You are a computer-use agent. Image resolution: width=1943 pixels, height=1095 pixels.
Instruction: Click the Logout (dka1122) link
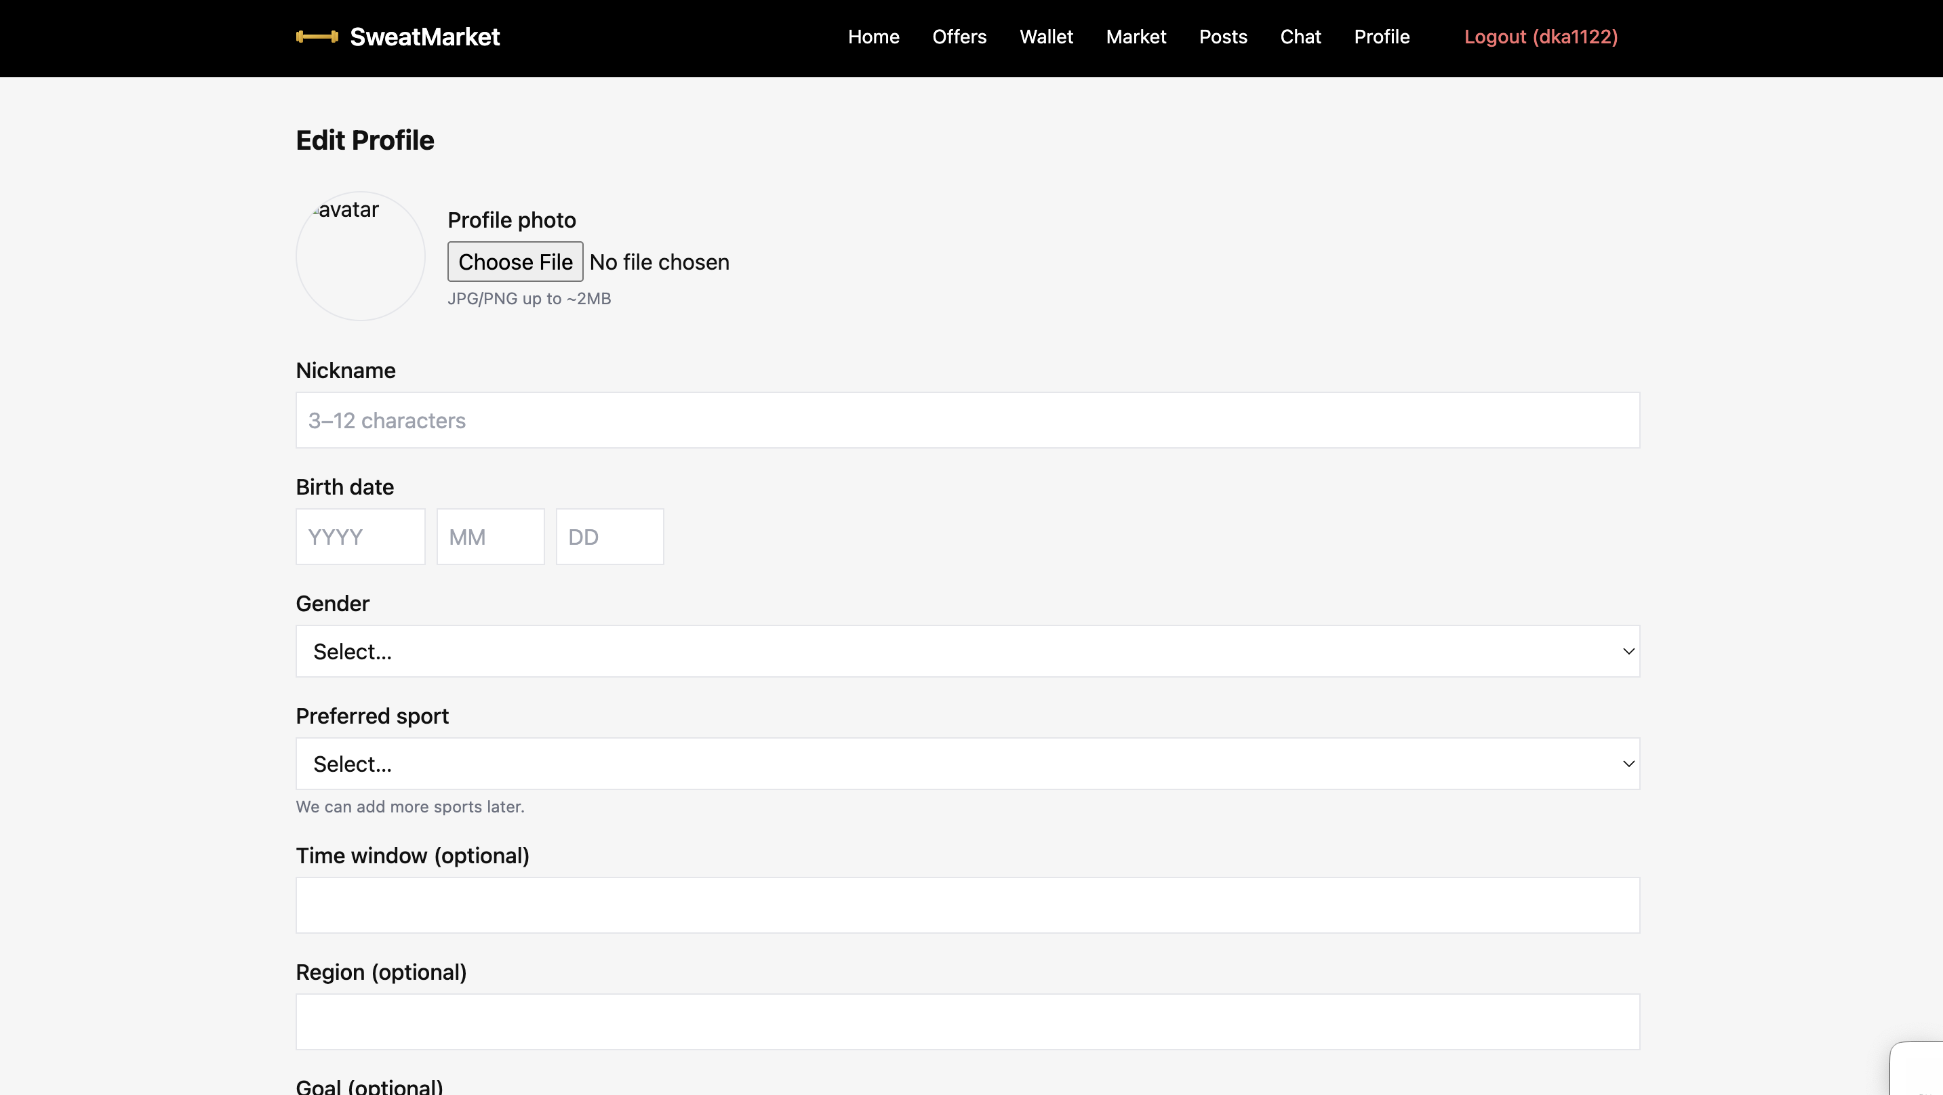coord(1540,36)
